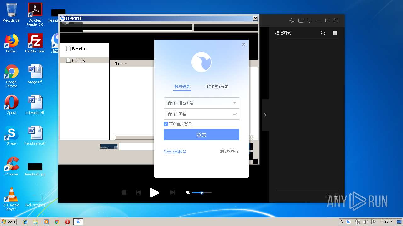Open azago.rtf desktop file
The image size is (403, 226).
[x=35, y=74]
